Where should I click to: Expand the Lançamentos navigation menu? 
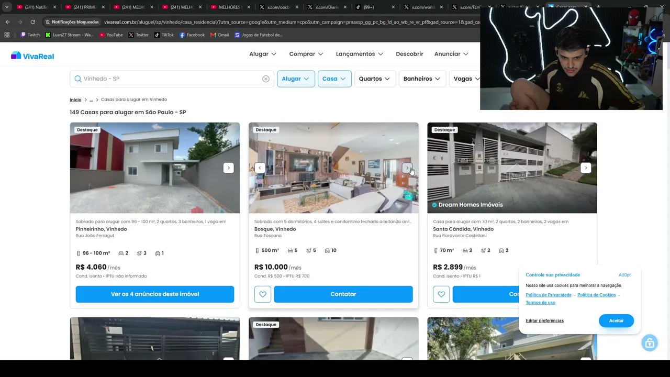(x=360, y=54)
